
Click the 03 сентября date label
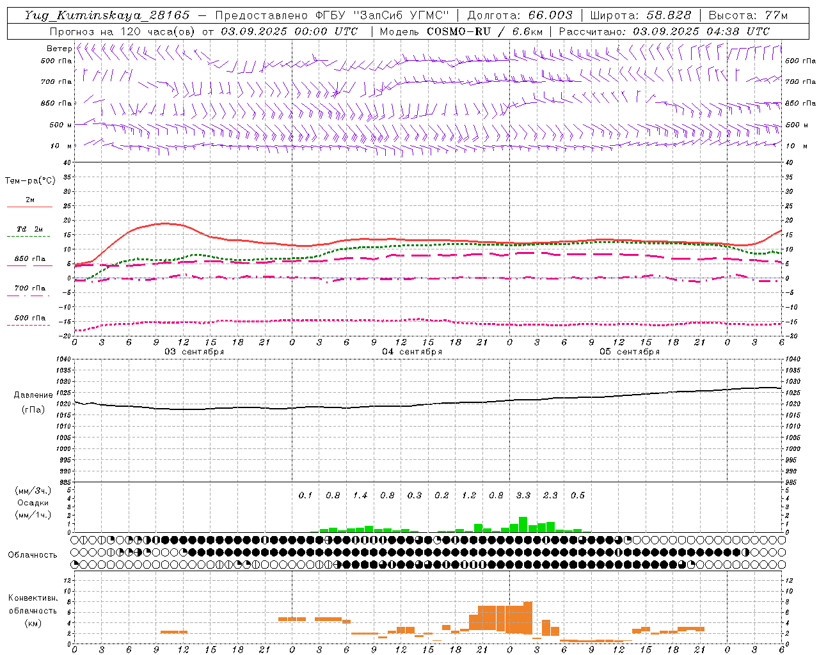pos(195,352)
